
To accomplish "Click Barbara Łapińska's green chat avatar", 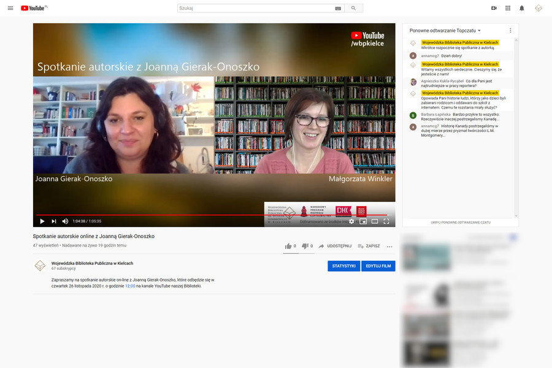I will (413, 115).
